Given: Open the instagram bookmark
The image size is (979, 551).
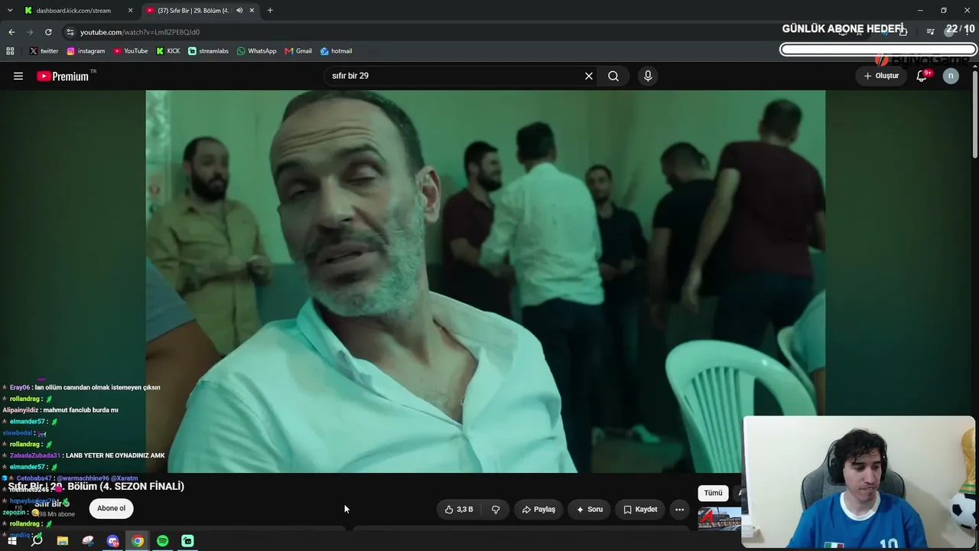Looking at the screenshot, I should click(86, 51).
